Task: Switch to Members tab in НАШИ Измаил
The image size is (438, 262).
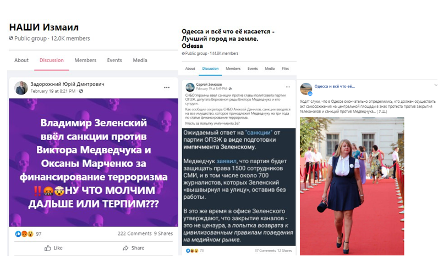Action: pos(85,60)
